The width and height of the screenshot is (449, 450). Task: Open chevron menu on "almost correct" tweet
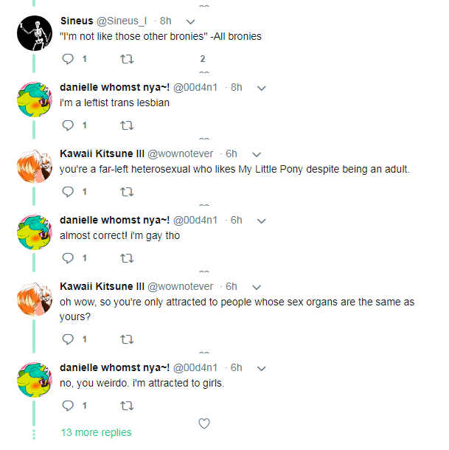point(262,221)
